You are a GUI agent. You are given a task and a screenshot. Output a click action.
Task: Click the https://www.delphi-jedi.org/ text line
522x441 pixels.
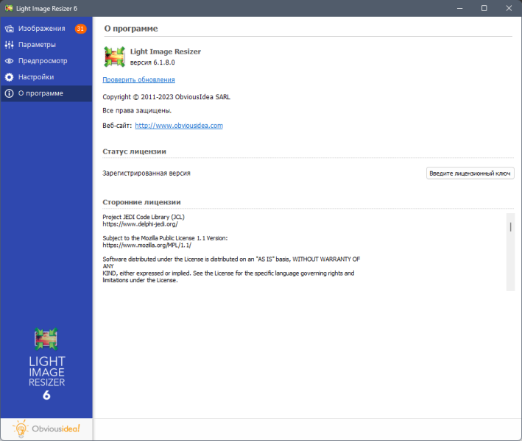[x=140, y=224]
